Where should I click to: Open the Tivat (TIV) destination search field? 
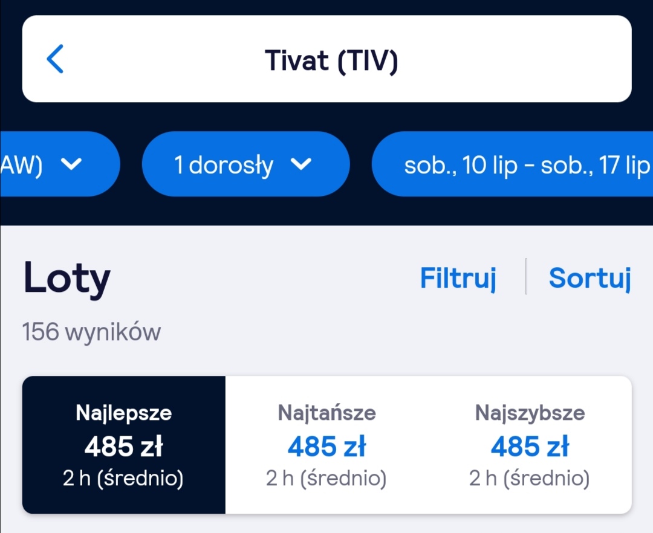pos(327,59)
